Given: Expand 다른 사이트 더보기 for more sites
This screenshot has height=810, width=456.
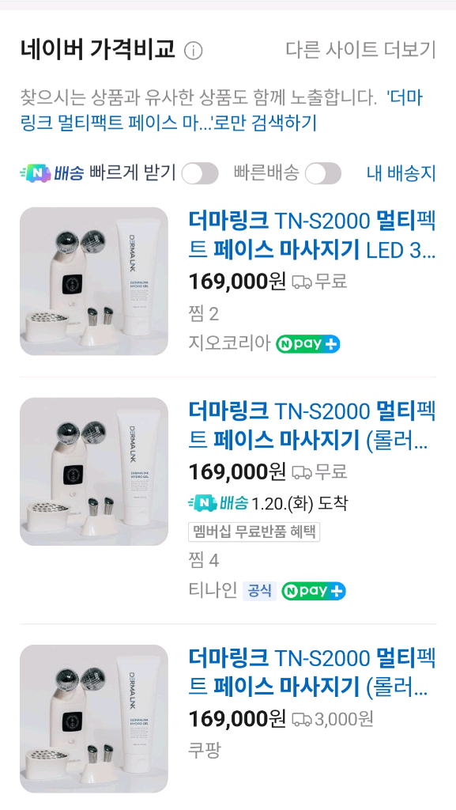Looking at the screenshot, I should click(x=358, y=49).
